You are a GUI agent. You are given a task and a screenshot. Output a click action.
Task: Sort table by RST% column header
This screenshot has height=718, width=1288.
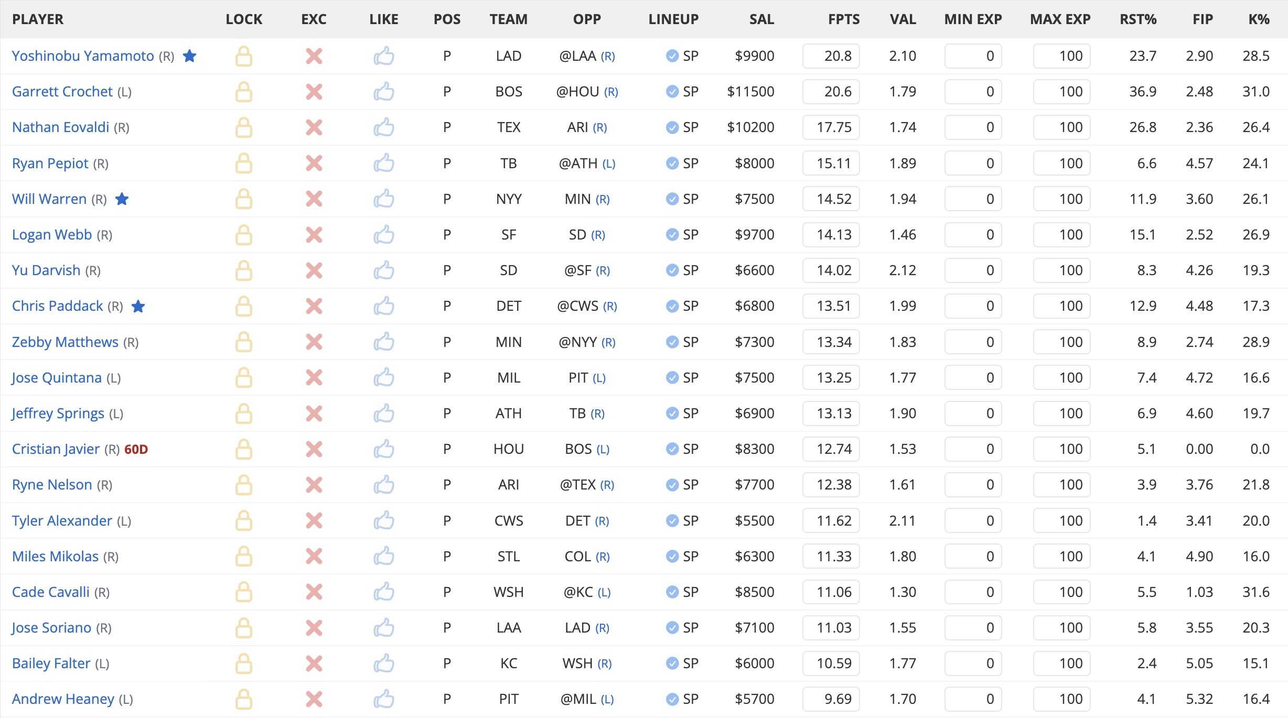point(1138,19)
